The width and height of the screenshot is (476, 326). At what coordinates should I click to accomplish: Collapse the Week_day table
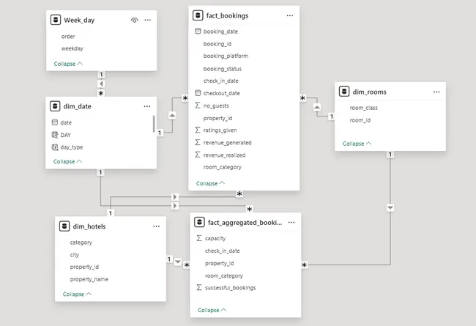point(68,64)
